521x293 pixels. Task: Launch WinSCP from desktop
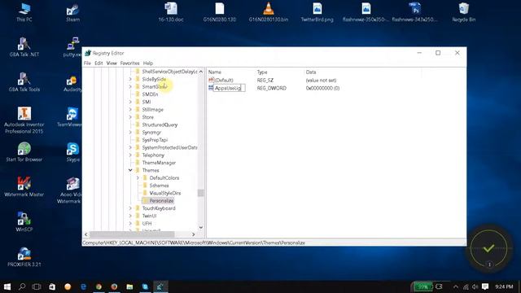(24, 222)
